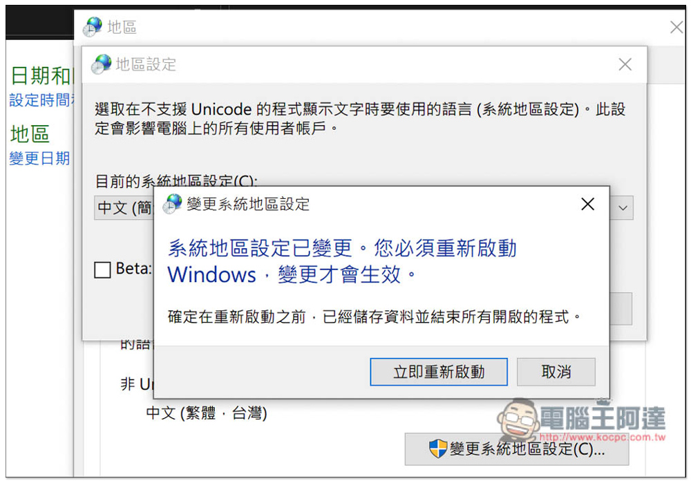
Task: Click the 取消 button
Action: 556,372
